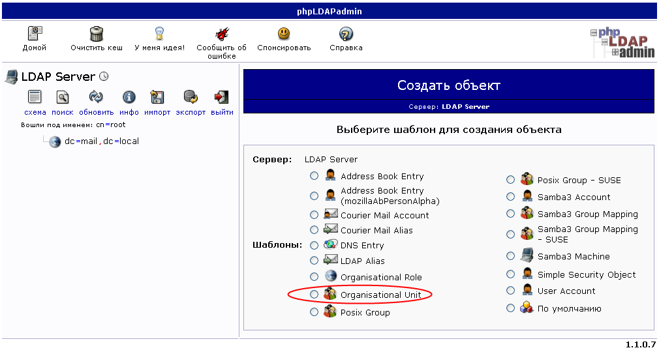The image size is (659, 350).
Task: Select the LDAP Alias radio button
Action: pos(314,261)
